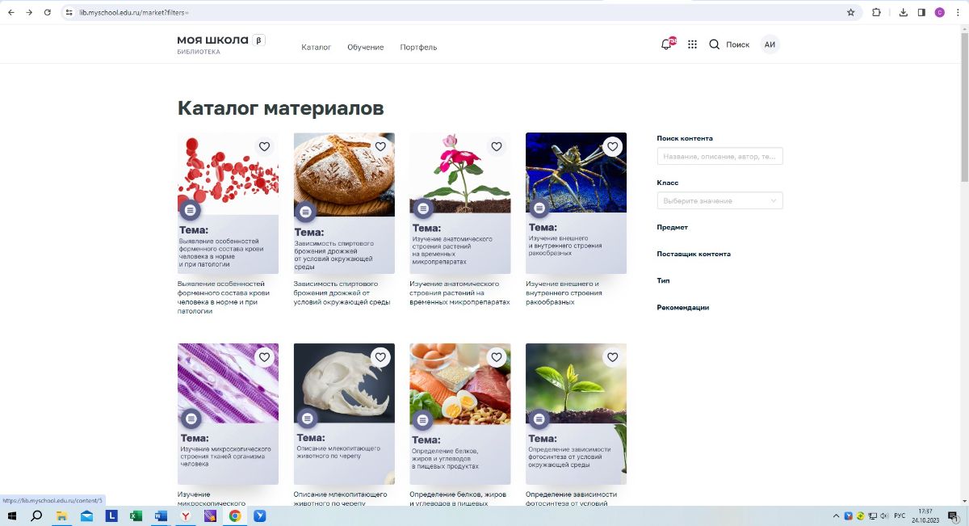The image size is (969, 526).
Task: Click the document type icon on blood cells card
Action: 190,210
